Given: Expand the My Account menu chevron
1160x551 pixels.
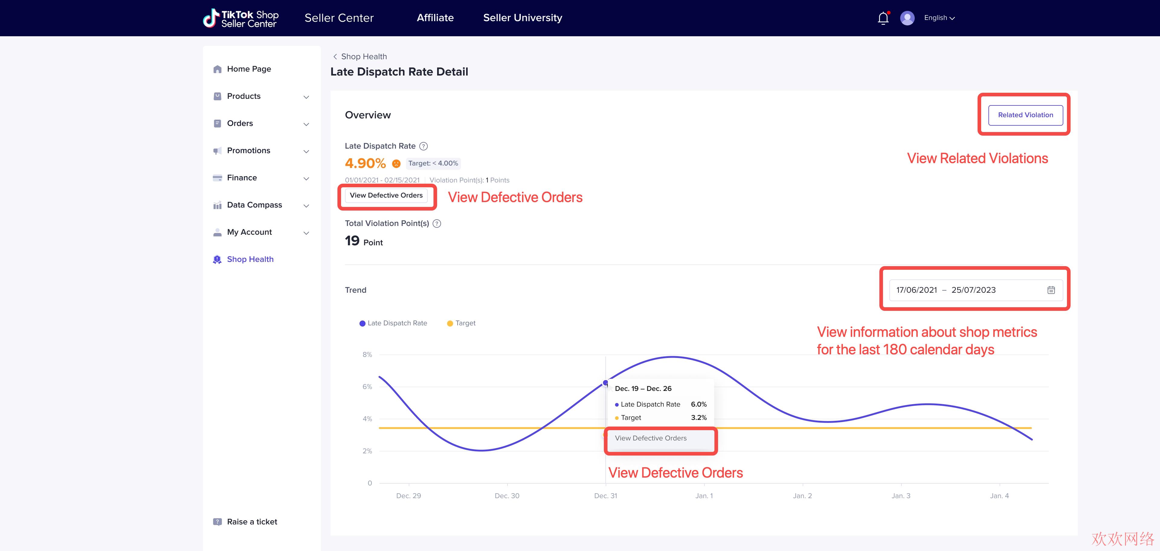Looking at the screenshot, I should pyautogui.click(x=306, y=233).
